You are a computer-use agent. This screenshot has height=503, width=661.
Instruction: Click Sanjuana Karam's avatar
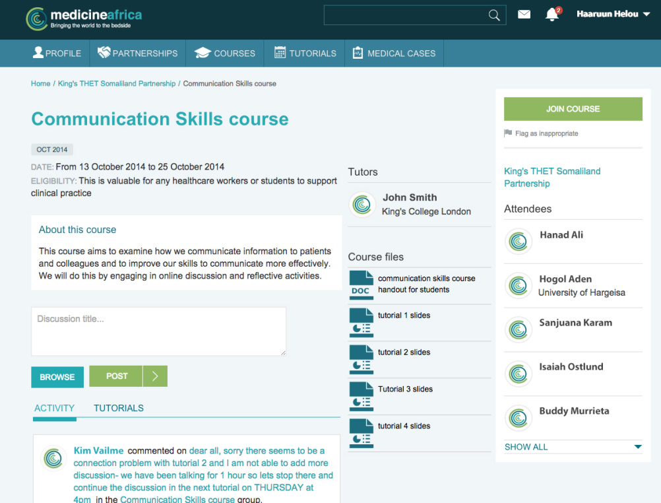[x=518, y=329]
